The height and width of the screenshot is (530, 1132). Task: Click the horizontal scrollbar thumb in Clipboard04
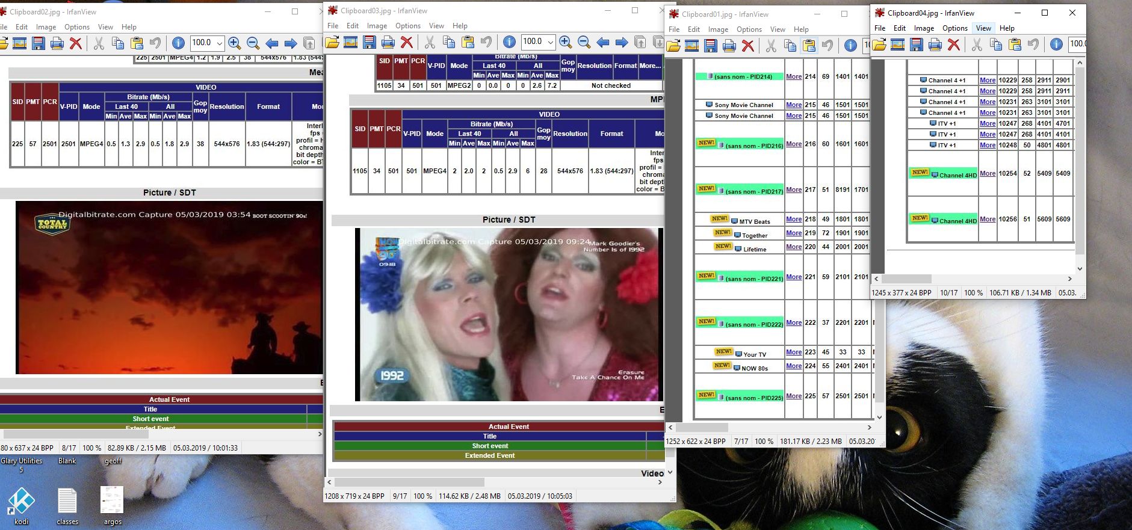(x=907, y=279)
